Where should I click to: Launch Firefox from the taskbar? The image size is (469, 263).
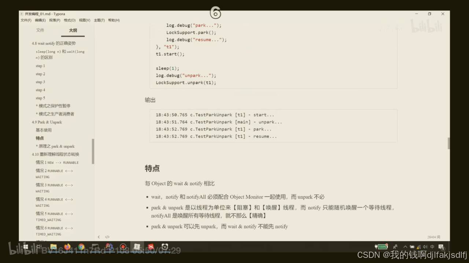[67, 247]
